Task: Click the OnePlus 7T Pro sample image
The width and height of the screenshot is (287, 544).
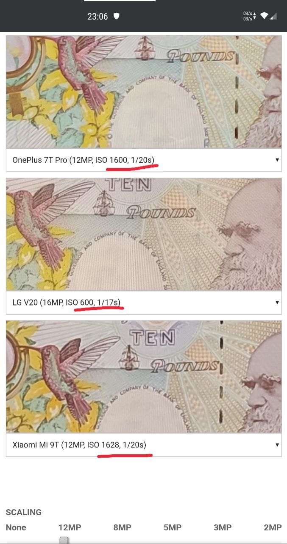Action: [144, 92]
